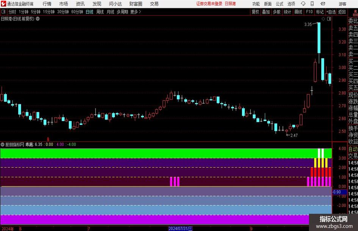Screen dimensions: 358x231
Task: Switch to 分时 chart tab
Action: (x=12, y=12)
